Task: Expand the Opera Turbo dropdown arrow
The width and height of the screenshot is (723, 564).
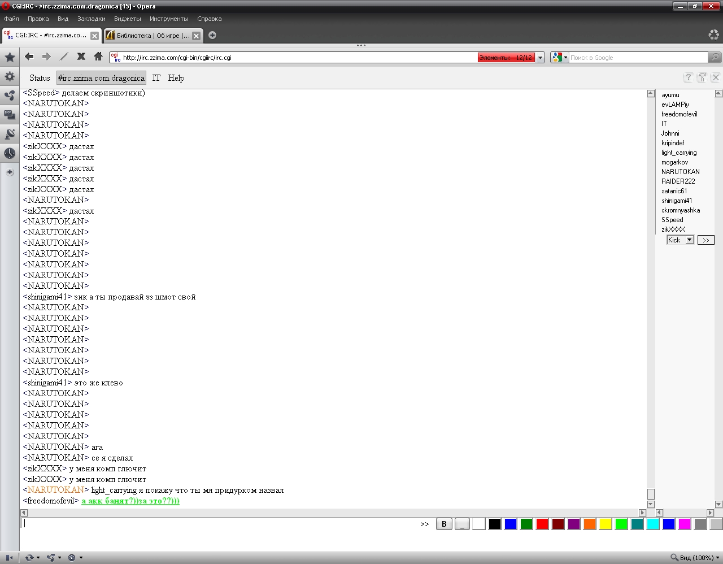Action: [81, 558]
